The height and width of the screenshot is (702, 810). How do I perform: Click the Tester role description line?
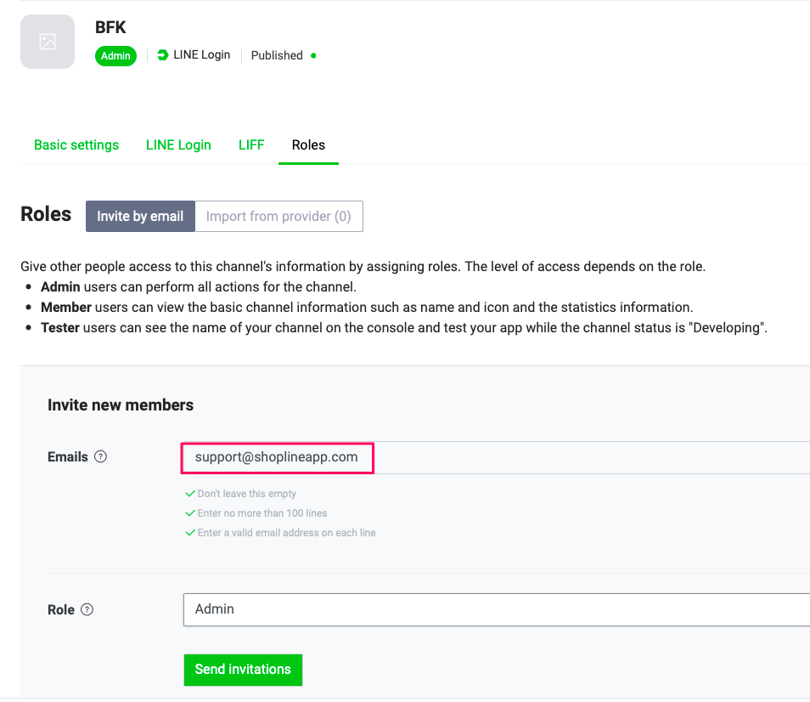pyautogui.click(x=404, y=328)
